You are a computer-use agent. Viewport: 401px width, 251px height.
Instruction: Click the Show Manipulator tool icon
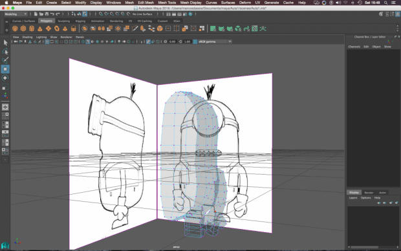click(x=5, y=96)
